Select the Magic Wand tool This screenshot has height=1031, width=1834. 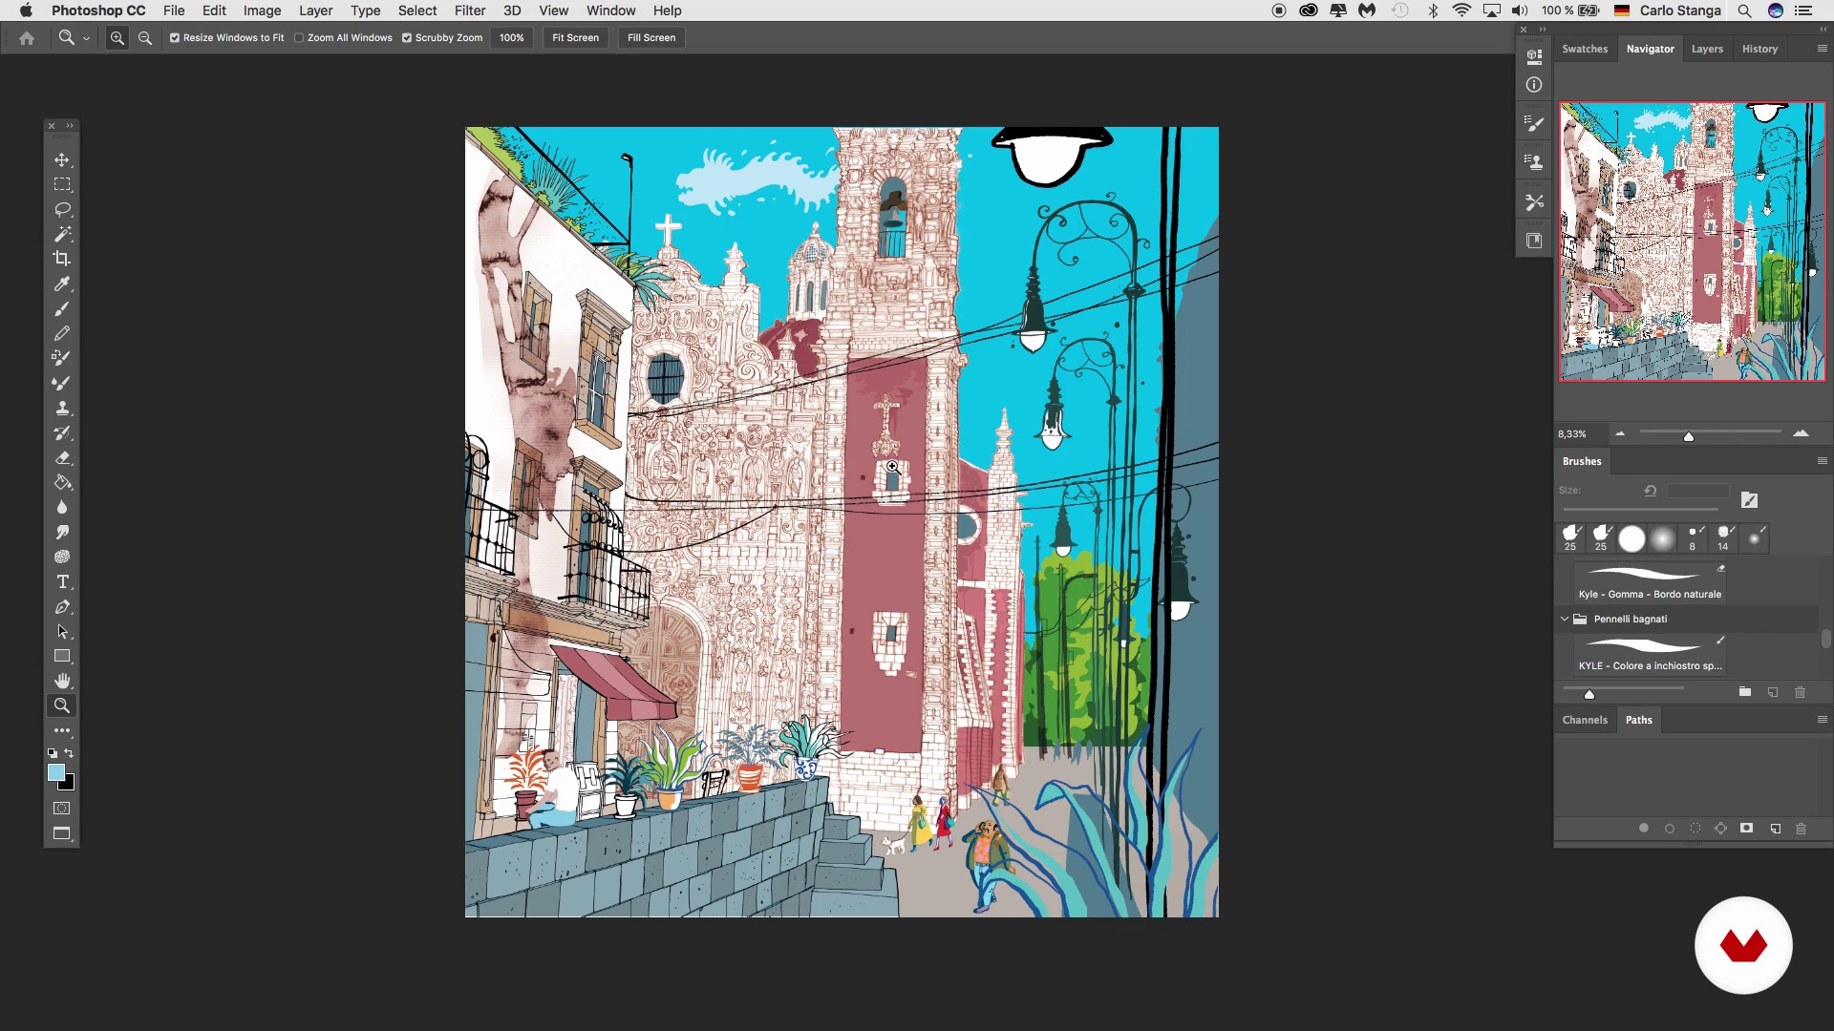click(x=62, y=234)
